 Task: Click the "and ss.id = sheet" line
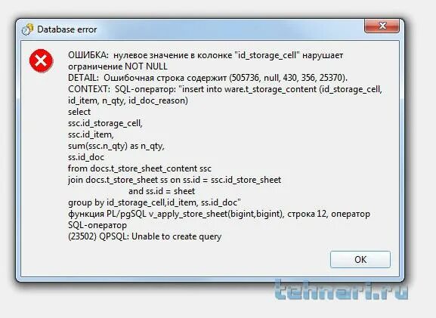click(x=162, y=191)
